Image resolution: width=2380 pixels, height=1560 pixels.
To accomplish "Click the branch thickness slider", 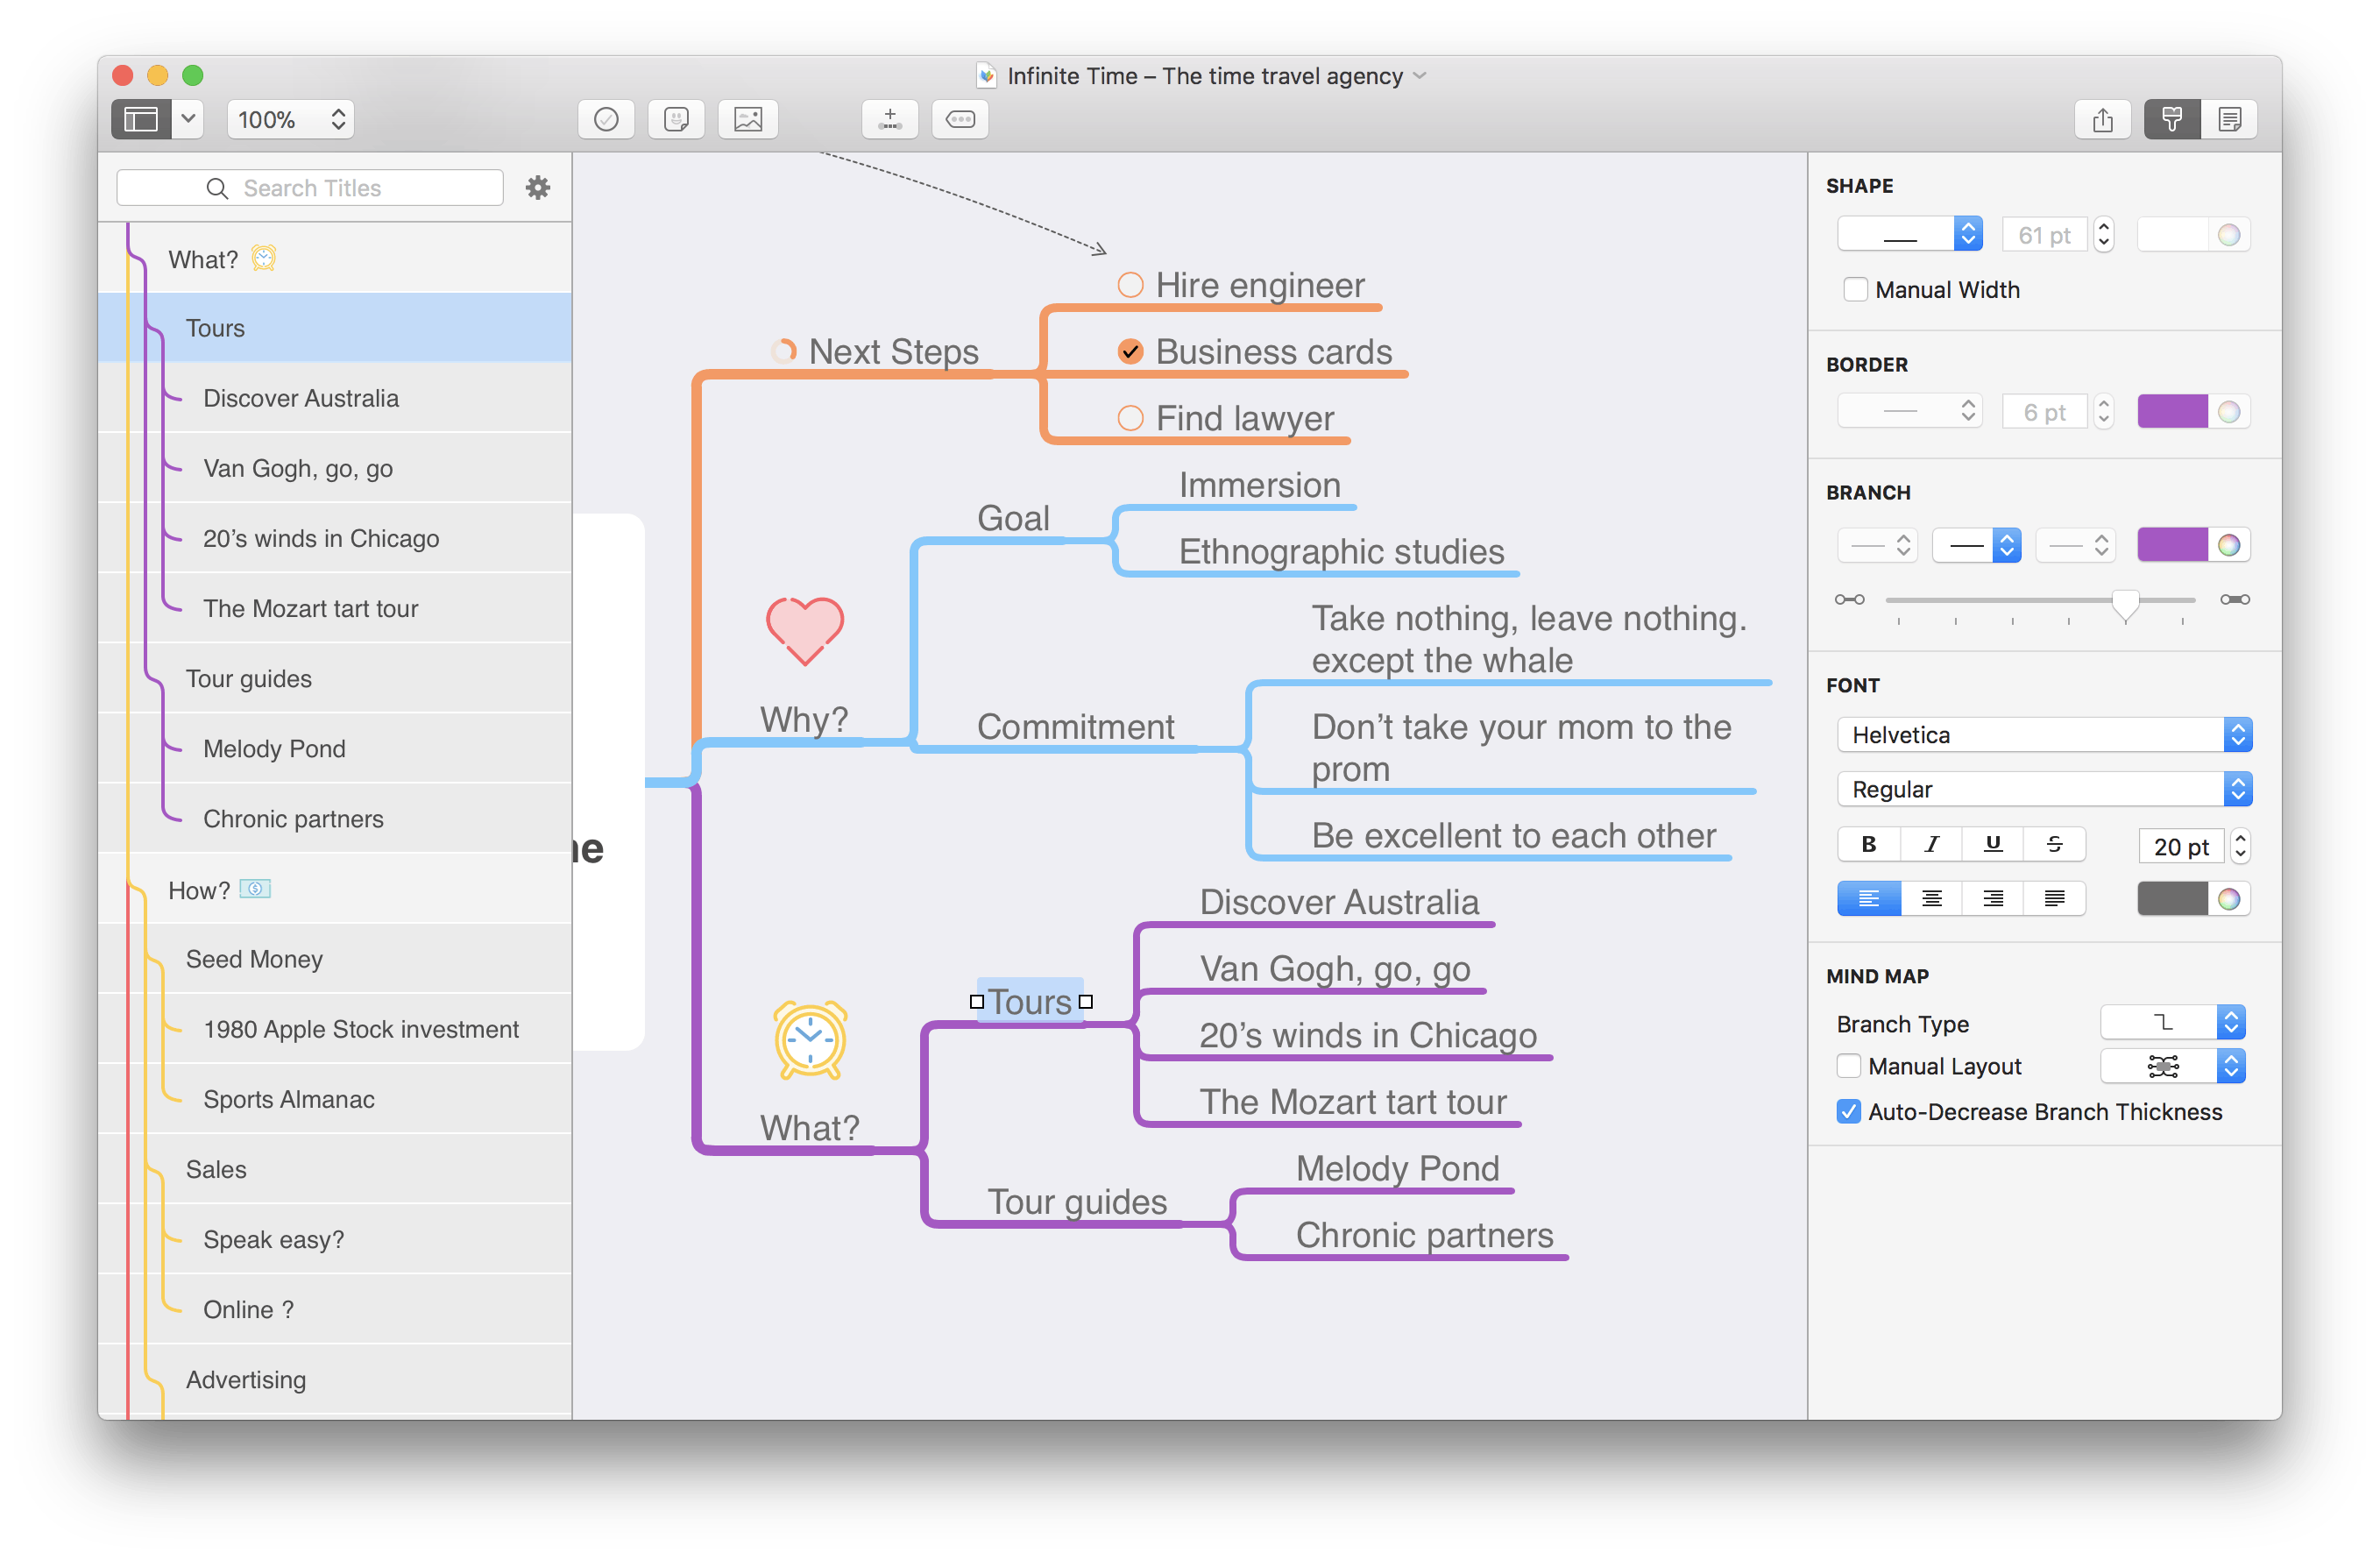I will 2040,600.
